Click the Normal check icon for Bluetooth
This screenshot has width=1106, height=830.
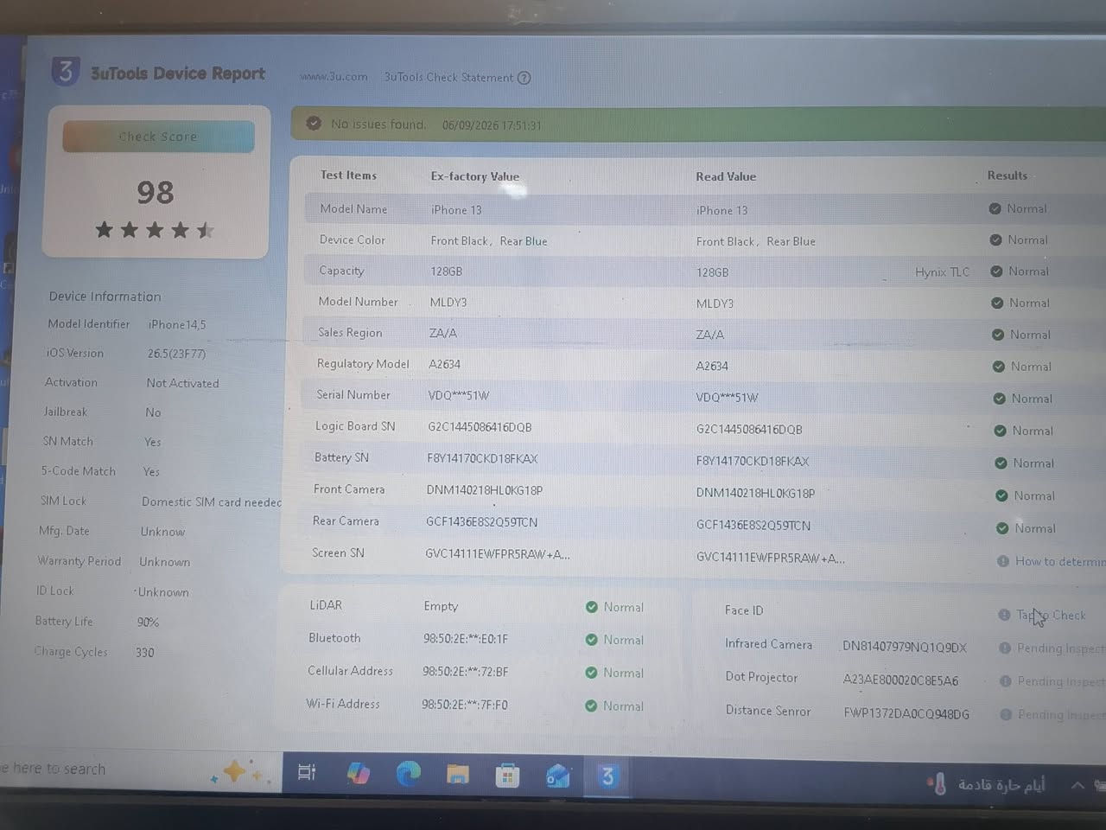tap(592, 640)
